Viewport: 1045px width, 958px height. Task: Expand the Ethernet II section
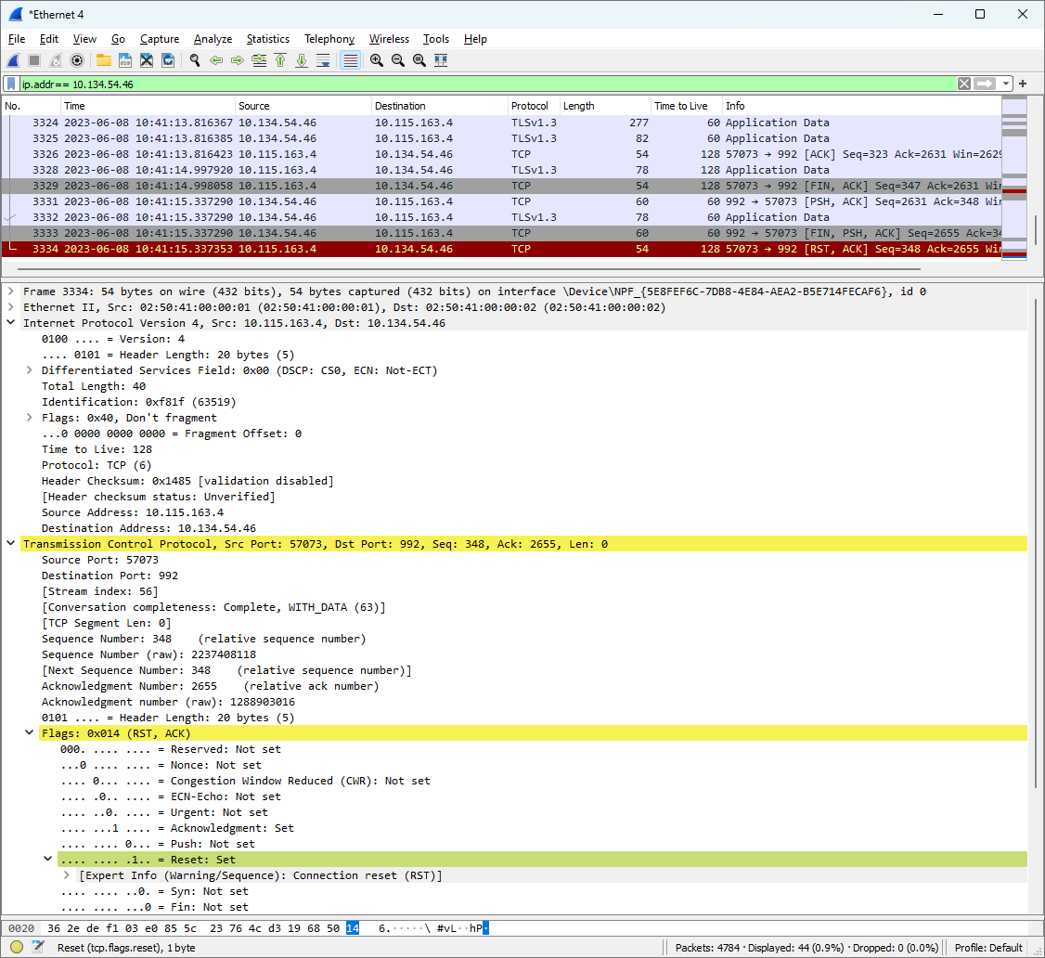[x=10, y=306]
